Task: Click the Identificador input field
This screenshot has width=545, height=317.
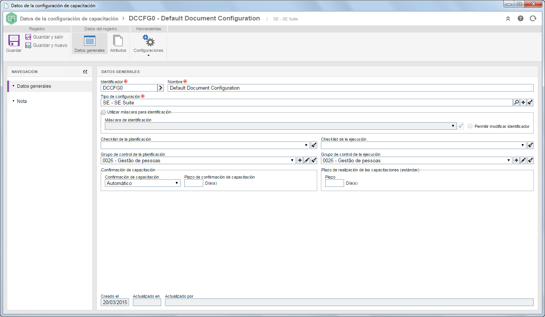Action: (129, 88)
